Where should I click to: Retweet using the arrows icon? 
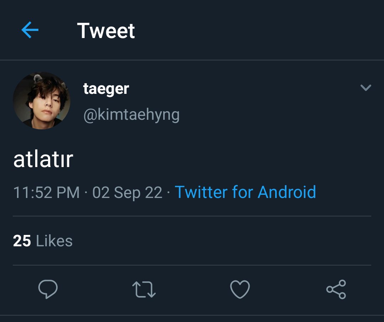tap(144, 289)
